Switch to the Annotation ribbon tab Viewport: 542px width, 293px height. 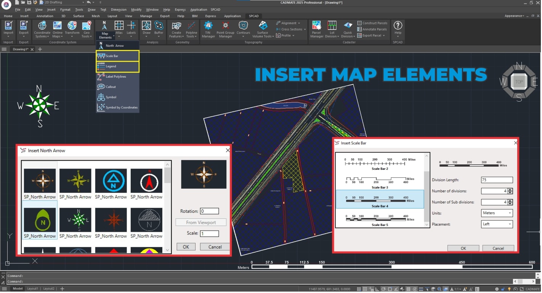(x=45, y=16)
